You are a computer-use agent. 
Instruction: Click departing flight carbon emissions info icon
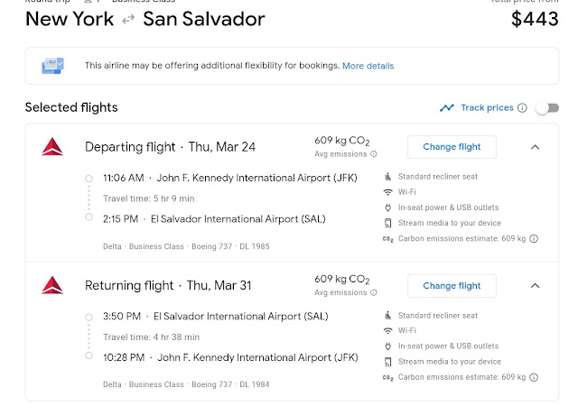pos(534,239)
